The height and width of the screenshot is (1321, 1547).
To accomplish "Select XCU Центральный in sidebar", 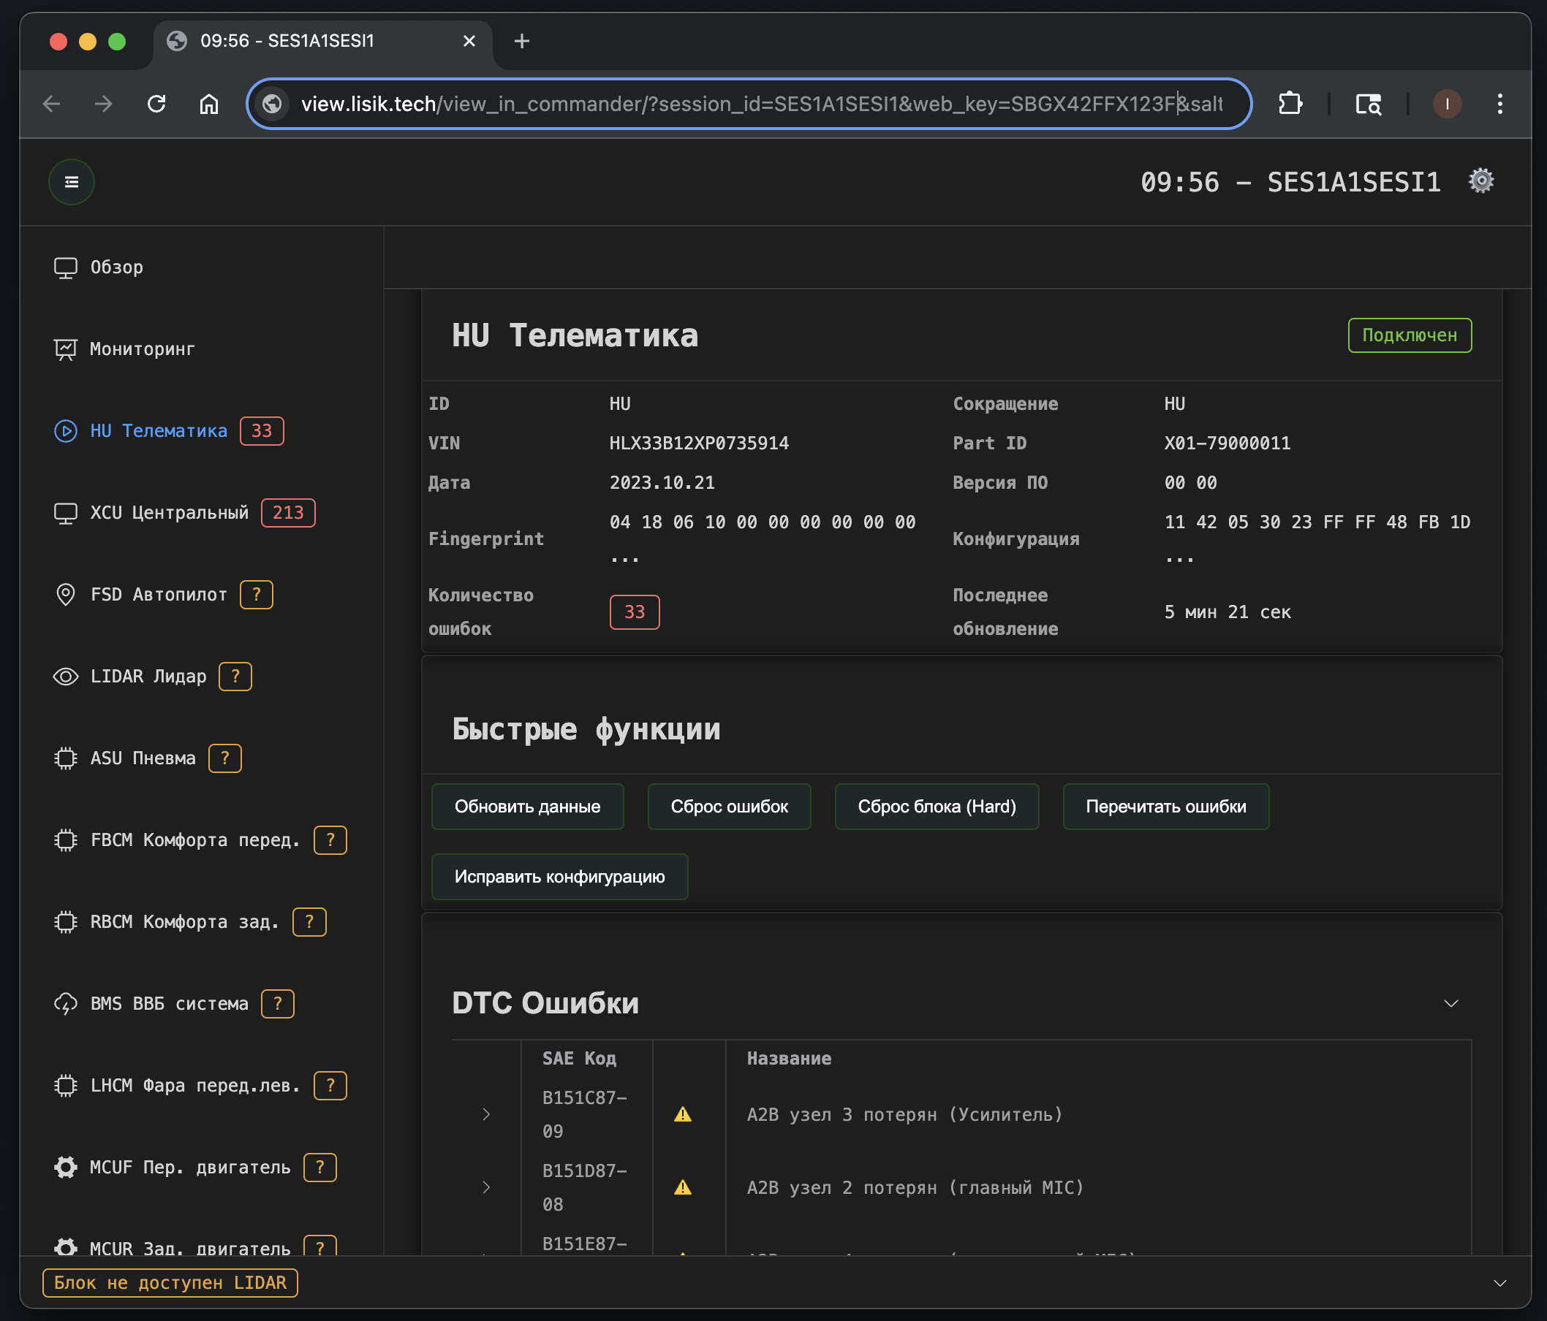I will 170,514.
